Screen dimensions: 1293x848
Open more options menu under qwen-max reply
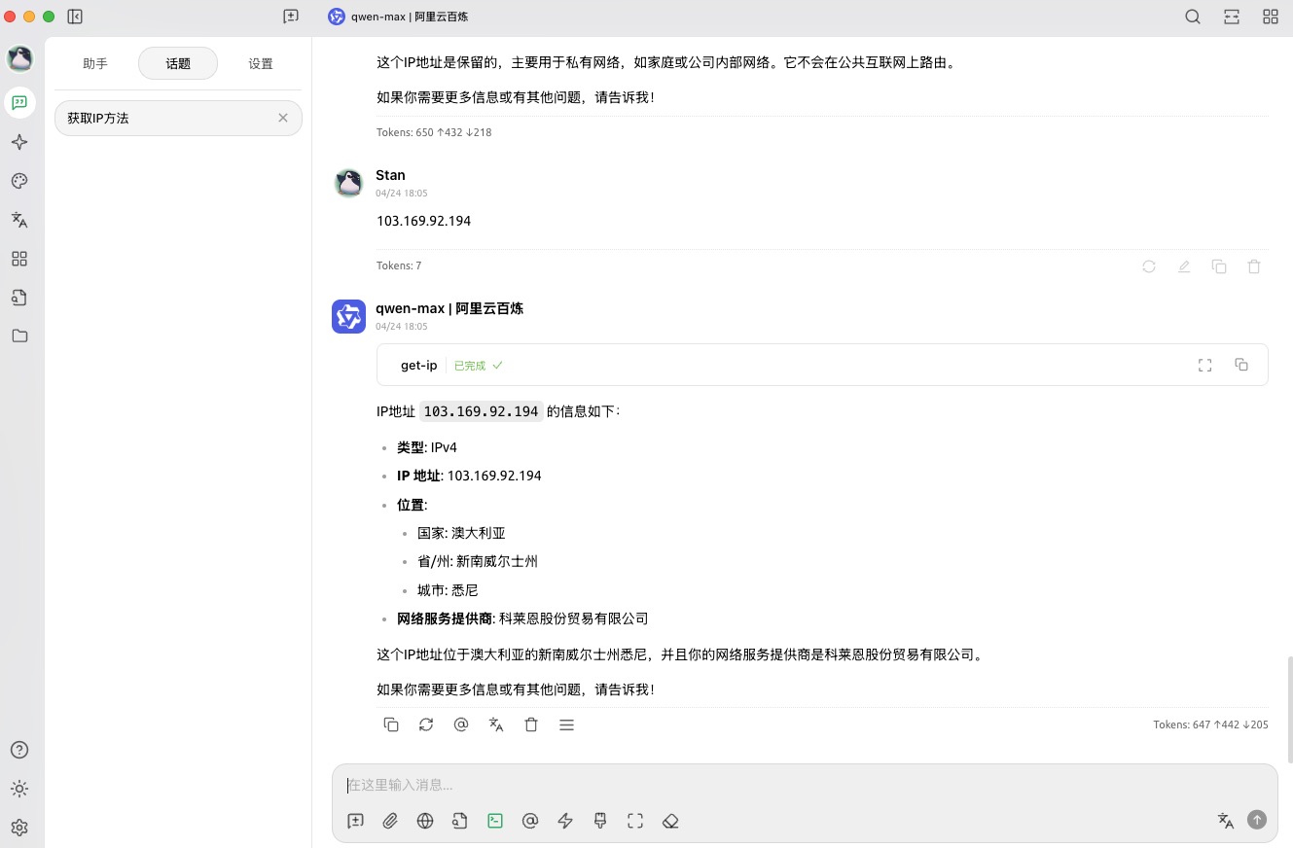[x=566, y=724]
